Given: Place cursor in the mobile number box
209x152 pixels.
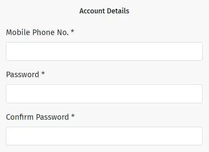Looking at the screenshot, I should click(104, 51).
